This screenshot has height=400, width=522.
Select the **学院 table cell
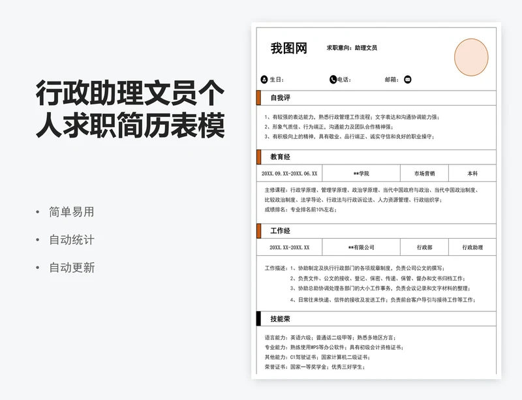(x=361, y=174)
